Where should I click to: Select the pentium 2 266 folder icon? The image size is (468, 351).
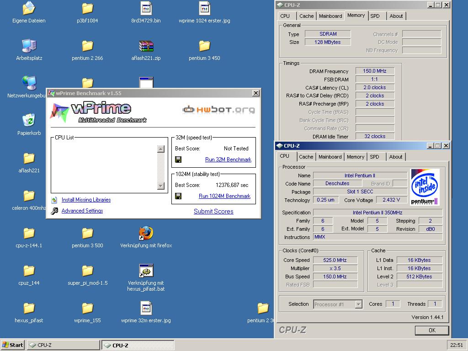tap(87, 46)
